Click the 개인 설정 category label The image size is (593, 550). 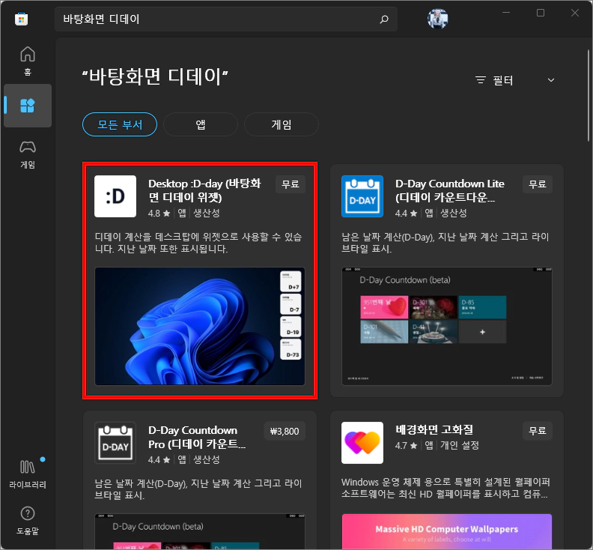460,446
